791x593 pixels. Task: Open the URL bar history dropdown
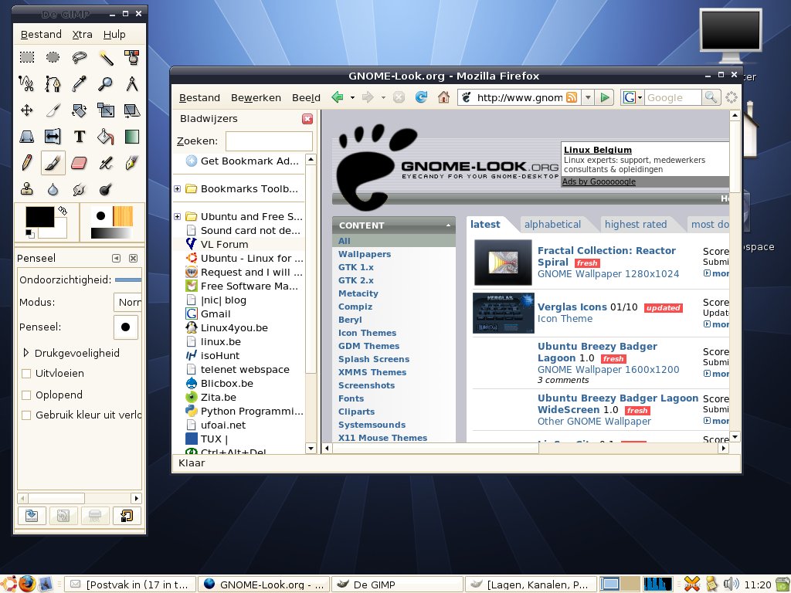[588, 97]
